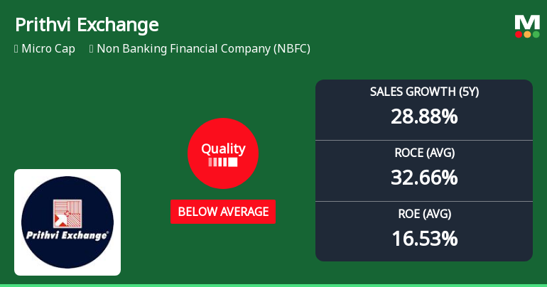Click the BELOW AVERAGE badge
The image size is (547, 287).
click(x=222, y=212)
